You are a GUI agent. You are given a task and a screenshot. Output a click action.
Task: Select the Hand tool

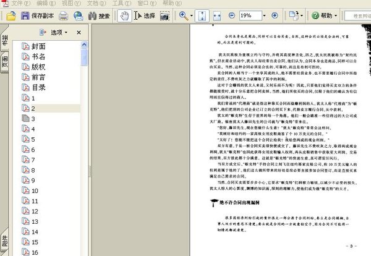(x=124, y=15)
